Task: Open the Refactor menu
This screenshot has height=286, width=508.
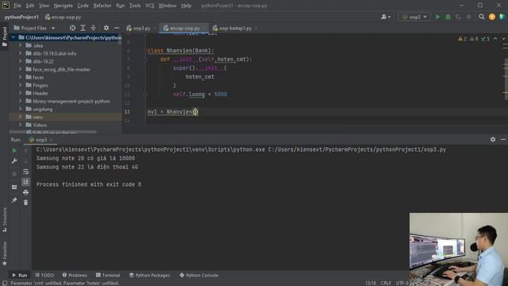Action: [102, 6]
